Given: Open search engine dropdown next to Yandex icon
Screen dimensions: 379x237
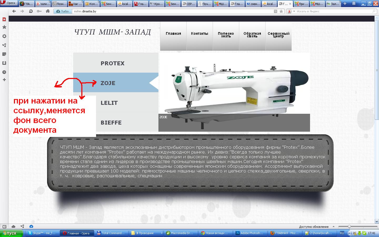Looking at the screenshot, I should tap(294, 11).
